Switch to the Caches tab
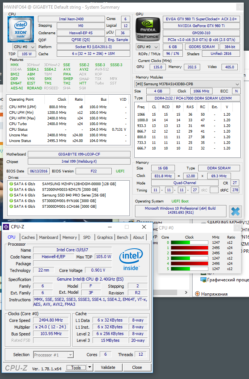249x379 pixels. point(28,237)
